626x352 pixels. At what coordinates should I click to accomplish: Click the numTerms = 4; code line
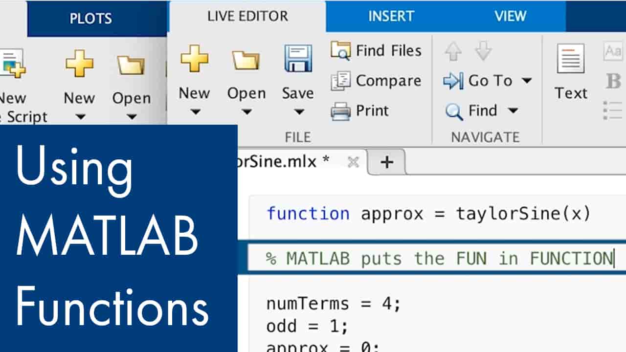(333, 304)
